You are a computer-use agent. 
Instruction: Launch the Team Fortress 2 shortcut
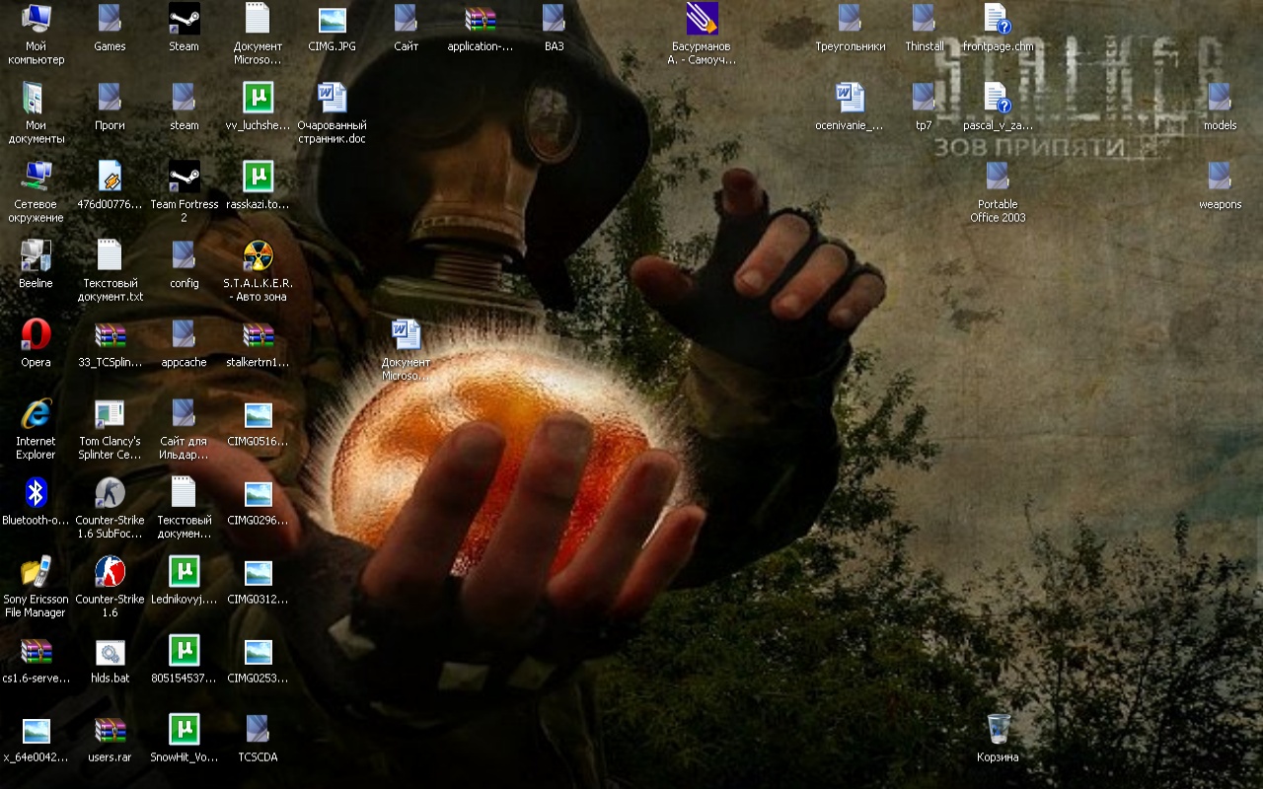pos(184,176)
